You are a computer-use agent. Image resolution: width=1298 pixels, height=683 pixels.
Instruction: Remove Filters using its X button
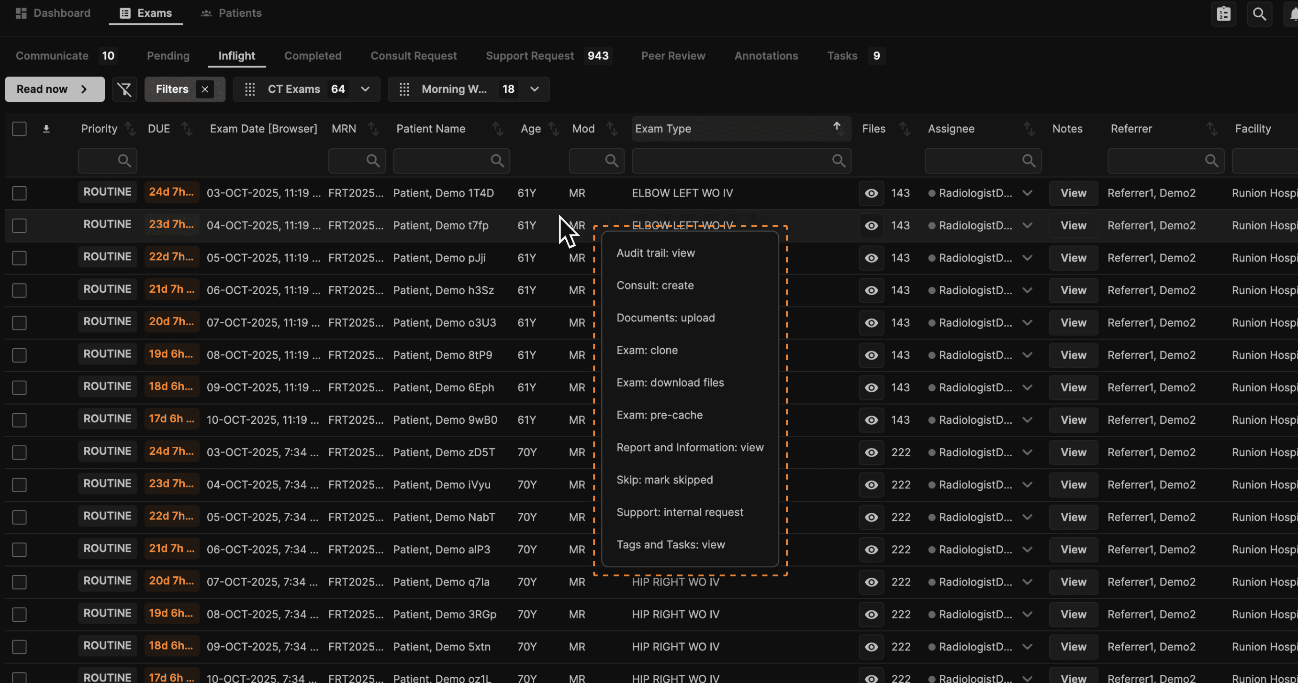click(204, 89)
